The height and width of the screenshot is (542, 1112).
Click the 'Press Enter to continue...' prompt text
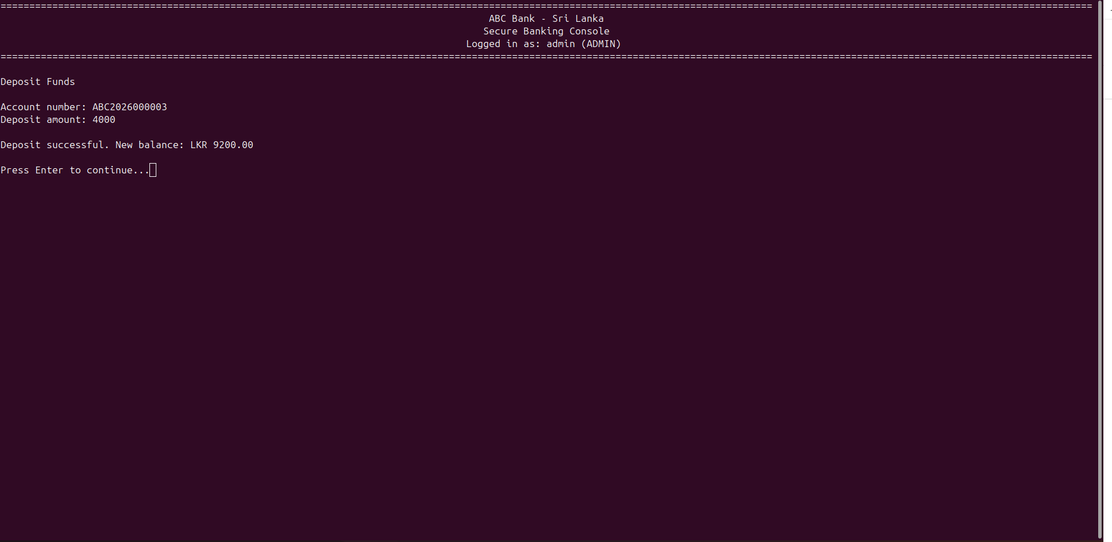75,170
